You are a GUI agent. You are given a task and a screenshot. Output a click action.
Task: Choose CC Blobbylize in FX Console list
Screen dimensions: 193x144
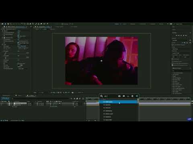click(x=119, y=111)
